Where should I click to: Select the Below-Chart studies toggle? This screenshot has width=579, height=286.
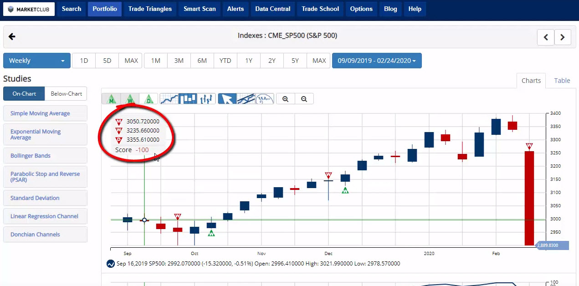point(66,94)
